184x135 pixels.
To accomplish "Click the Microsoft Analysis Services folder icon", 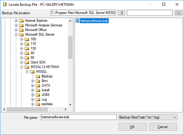I will coord(21,25).
